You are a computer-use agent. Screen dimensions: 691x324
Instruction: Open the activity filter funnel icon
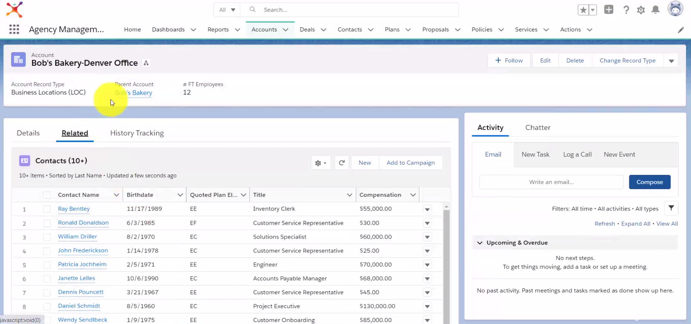point(671,208)
